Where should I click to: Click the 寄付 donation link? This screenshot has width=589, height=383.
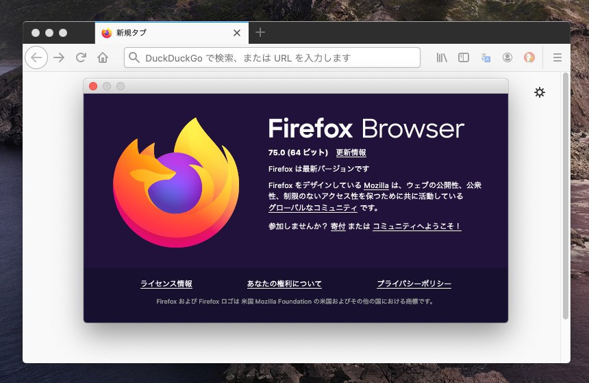click(338, 226)
